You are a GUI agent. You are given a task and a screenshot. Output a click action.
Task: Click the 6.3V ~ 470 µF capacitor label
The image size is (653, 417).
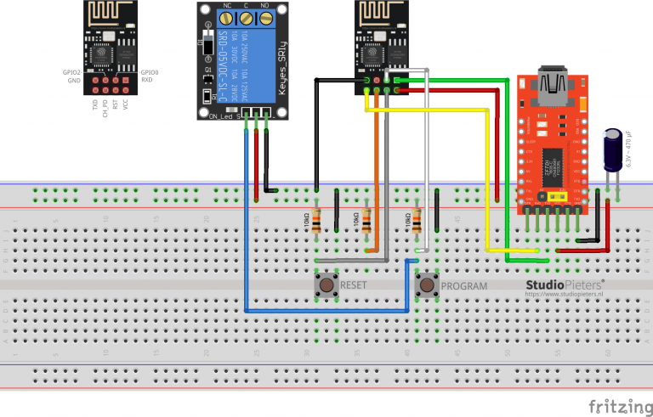tap(628, 149)
